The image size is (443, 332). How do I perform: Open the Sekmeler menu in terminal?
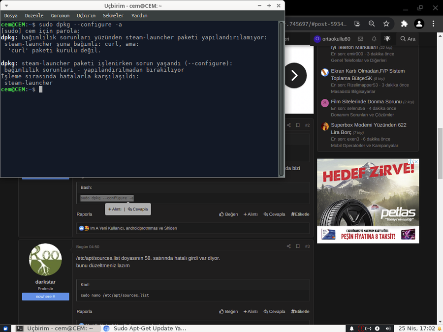tap(113, 16)
